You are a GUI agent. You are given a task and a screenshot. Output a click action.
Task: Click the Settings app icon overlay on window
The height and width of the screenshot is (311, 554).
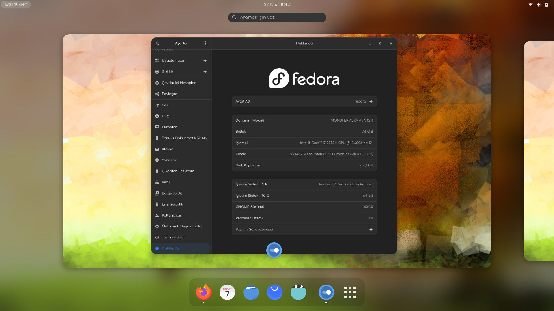click(x=274, y=250)
